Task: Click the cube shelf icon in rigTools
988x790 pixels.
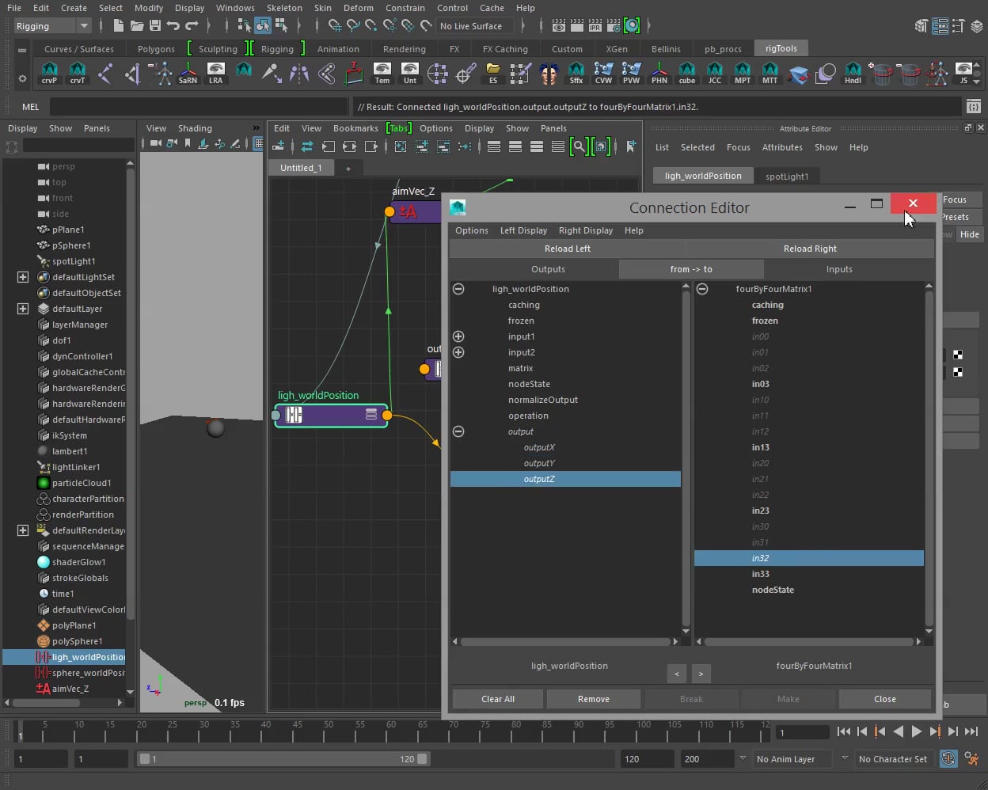Action: tap(686, 73)
